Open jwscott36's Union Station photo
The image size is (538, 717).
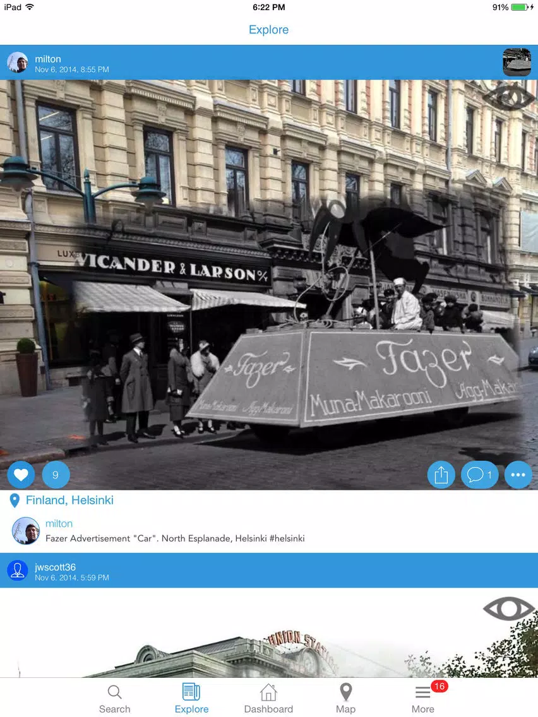pyautogui.click(x=269, y=632)
